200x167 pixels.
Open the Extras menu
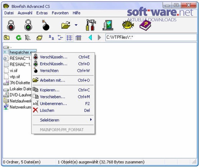click(42, 13)
